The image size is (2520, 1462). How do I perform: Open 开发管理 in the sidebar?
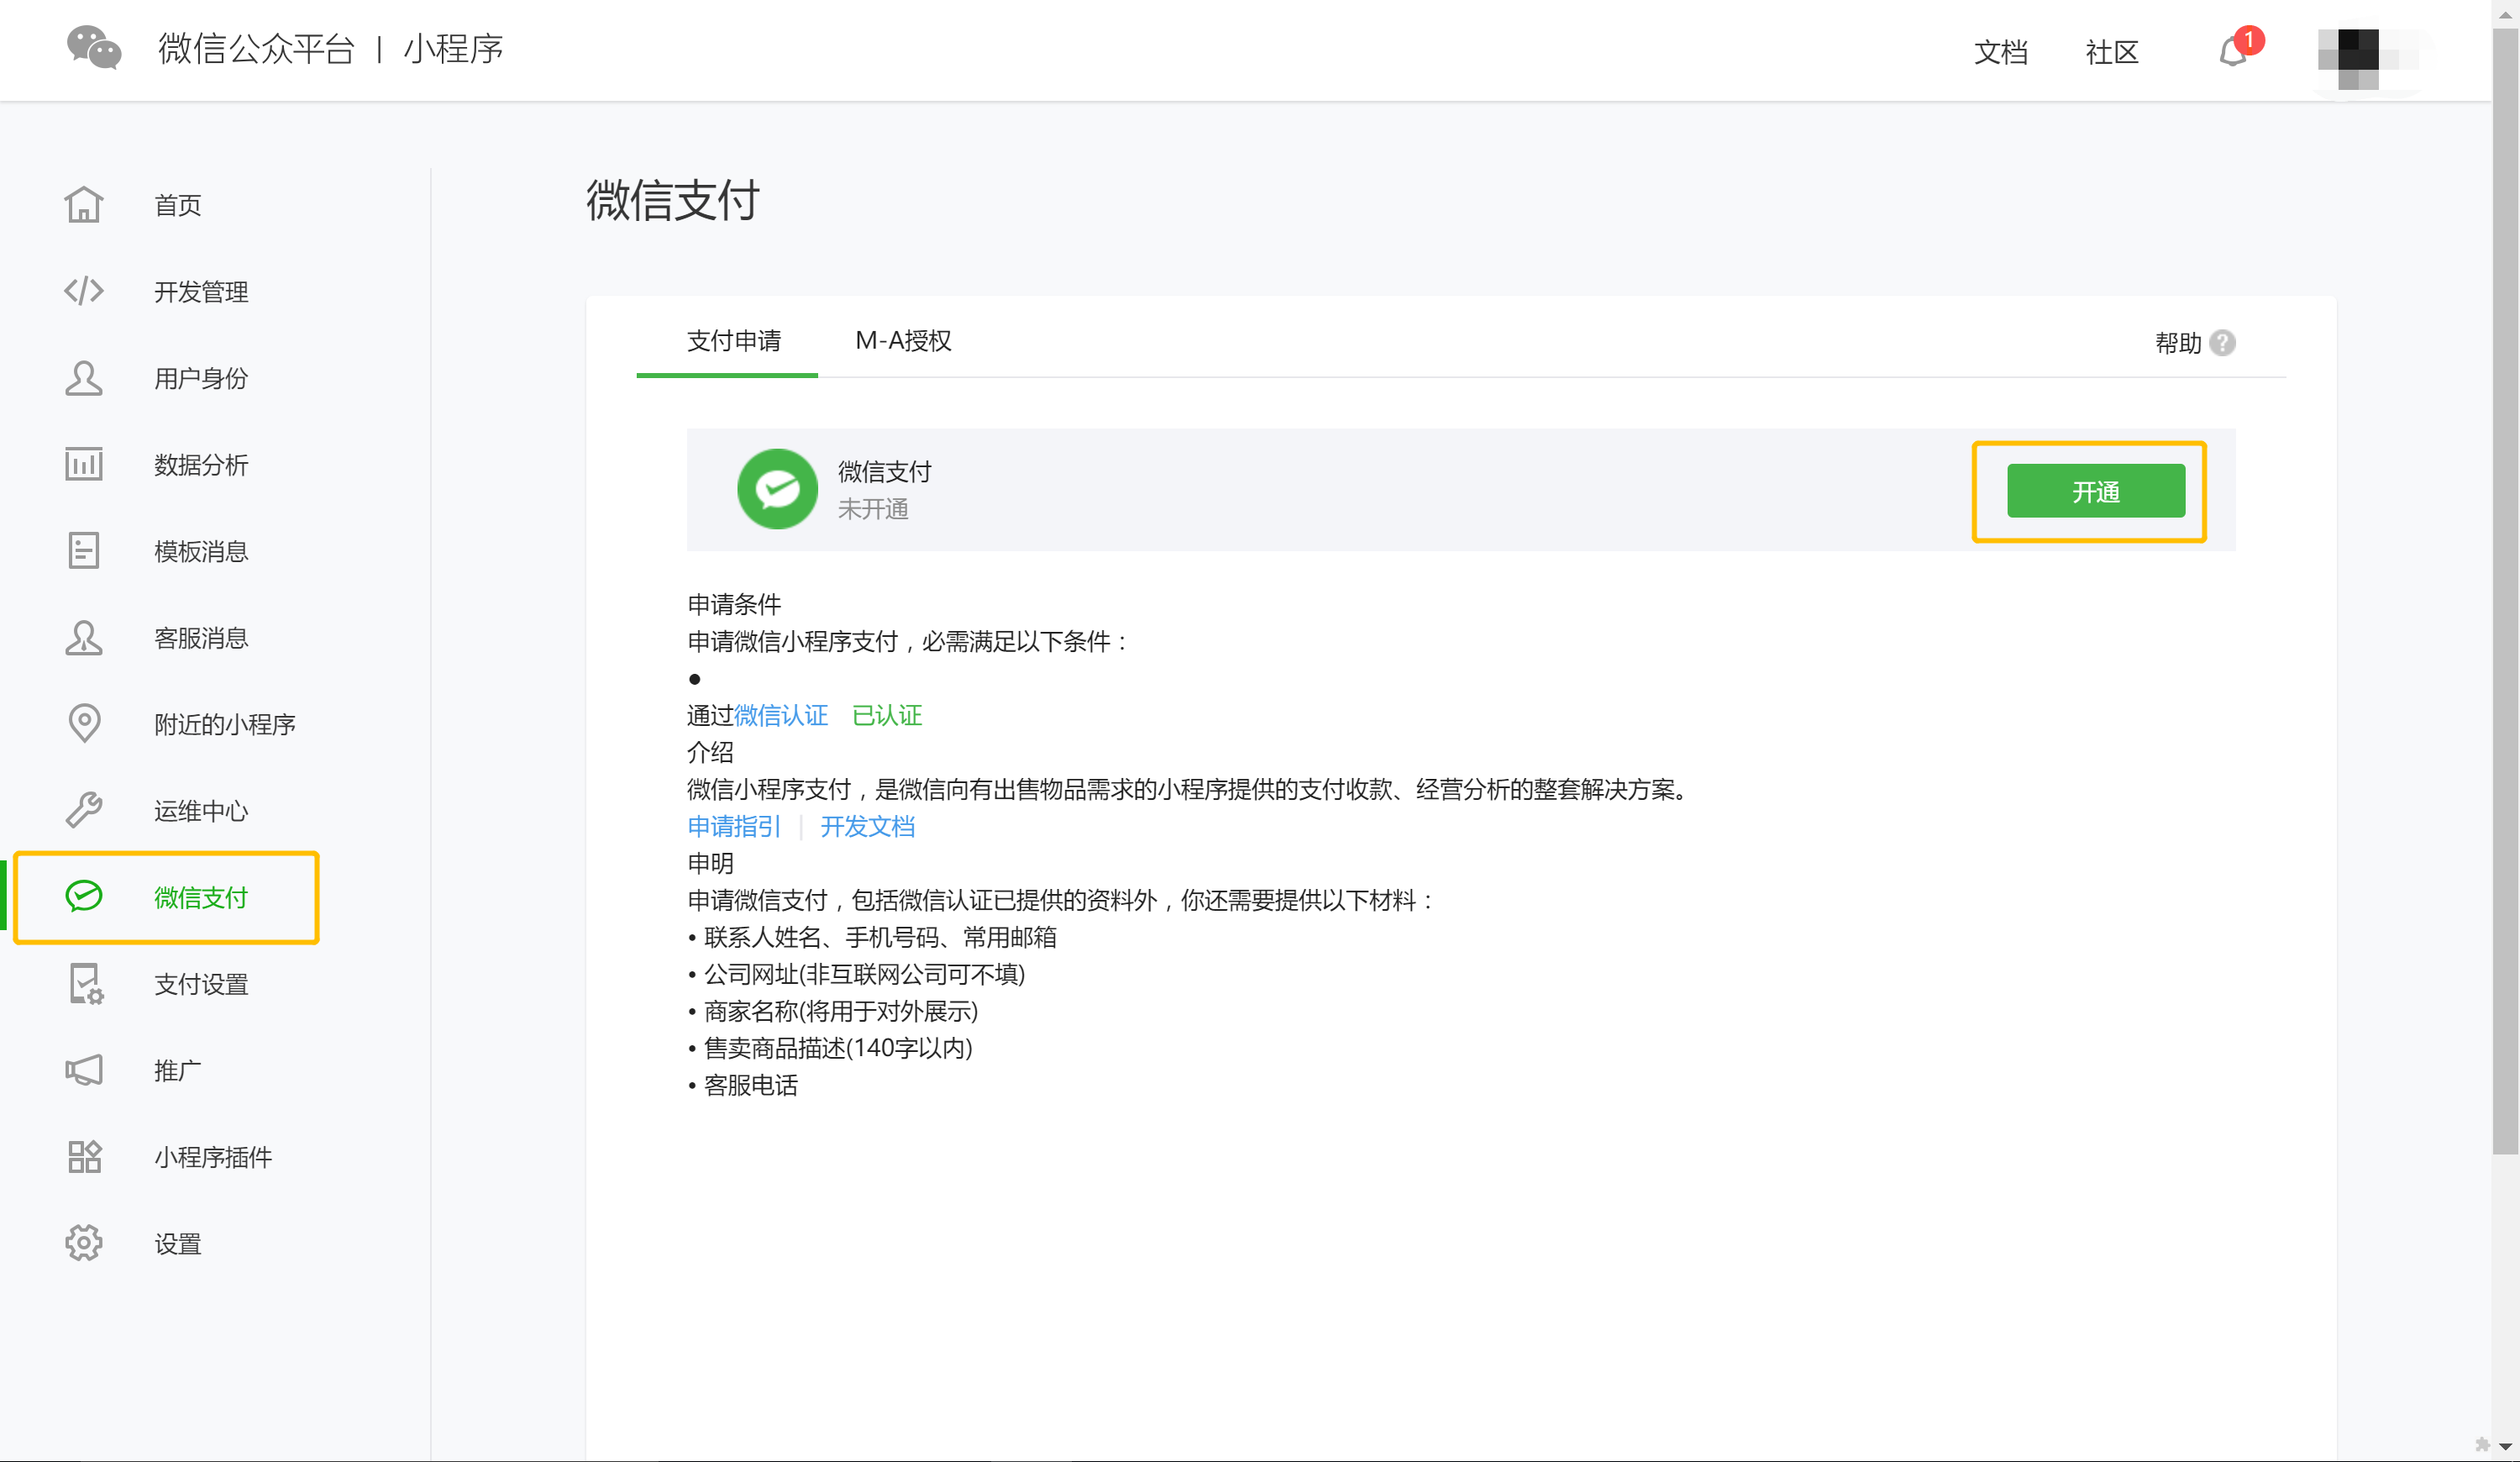coord(201,291)
